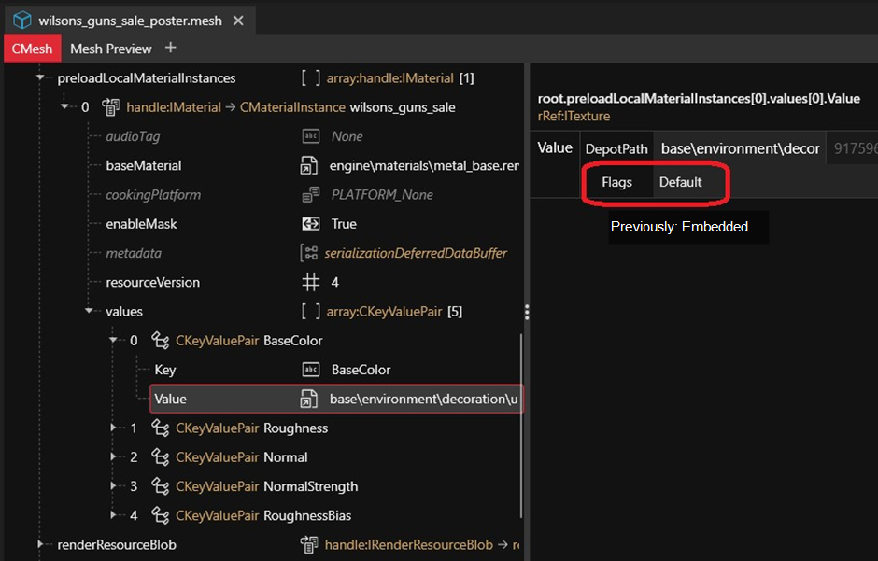The image size is (878, 561).
Task: Click the cube icon on the mesh file tab
Action: pyautogui.click(x=22, y=20)
